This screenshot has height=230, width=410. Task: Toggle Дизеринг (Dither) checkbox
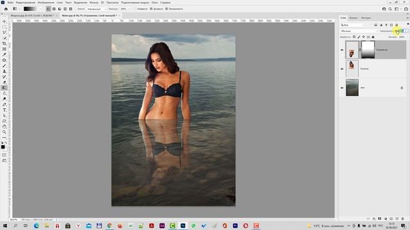tap(151, 9)
